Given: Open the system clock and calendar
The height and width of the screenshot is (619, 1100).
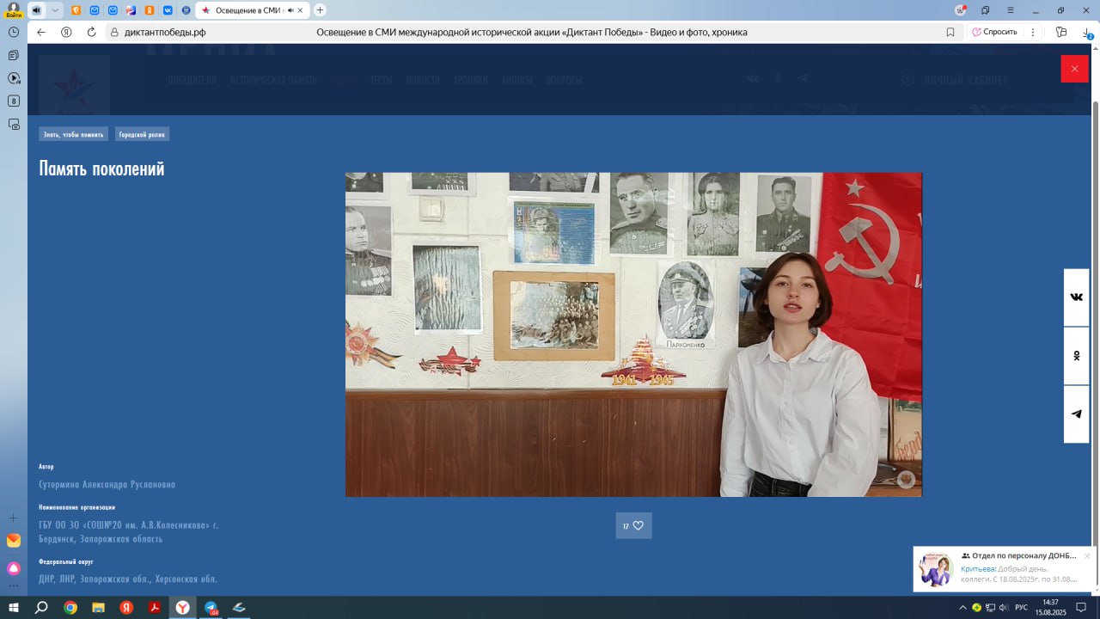Looking at the screenshot, I should (x=1050, y=607).
